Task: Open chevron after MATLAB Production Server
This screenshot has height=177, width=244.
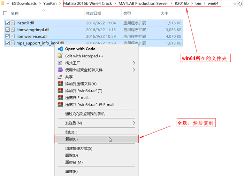Action: (x=171, y=3)
